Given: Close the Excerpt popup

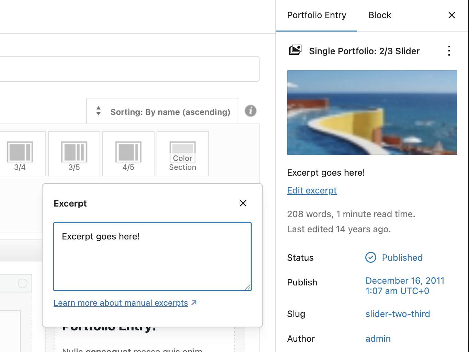Looking at the screenshot, I should coord(243,203).
